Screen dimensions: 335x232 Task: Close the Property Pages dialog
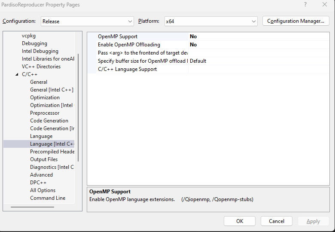click(x=325, y=5)
